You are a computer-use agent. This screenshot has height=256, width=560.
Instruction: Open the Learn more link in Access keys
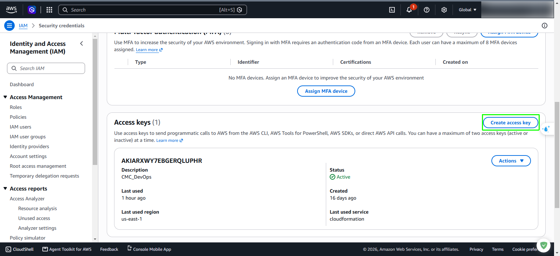170,140
